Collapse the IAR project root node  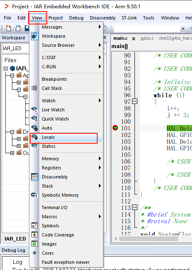coord(6,68)
